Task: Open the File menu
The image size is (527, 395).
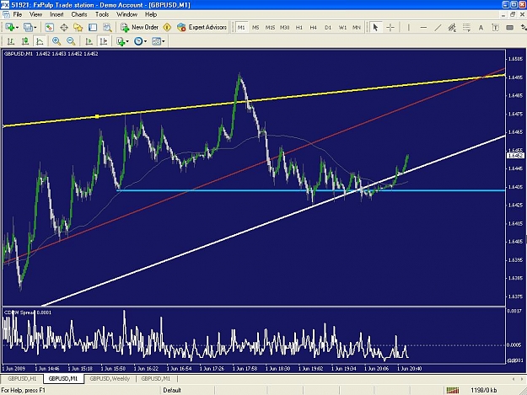Action: [17, 14]
